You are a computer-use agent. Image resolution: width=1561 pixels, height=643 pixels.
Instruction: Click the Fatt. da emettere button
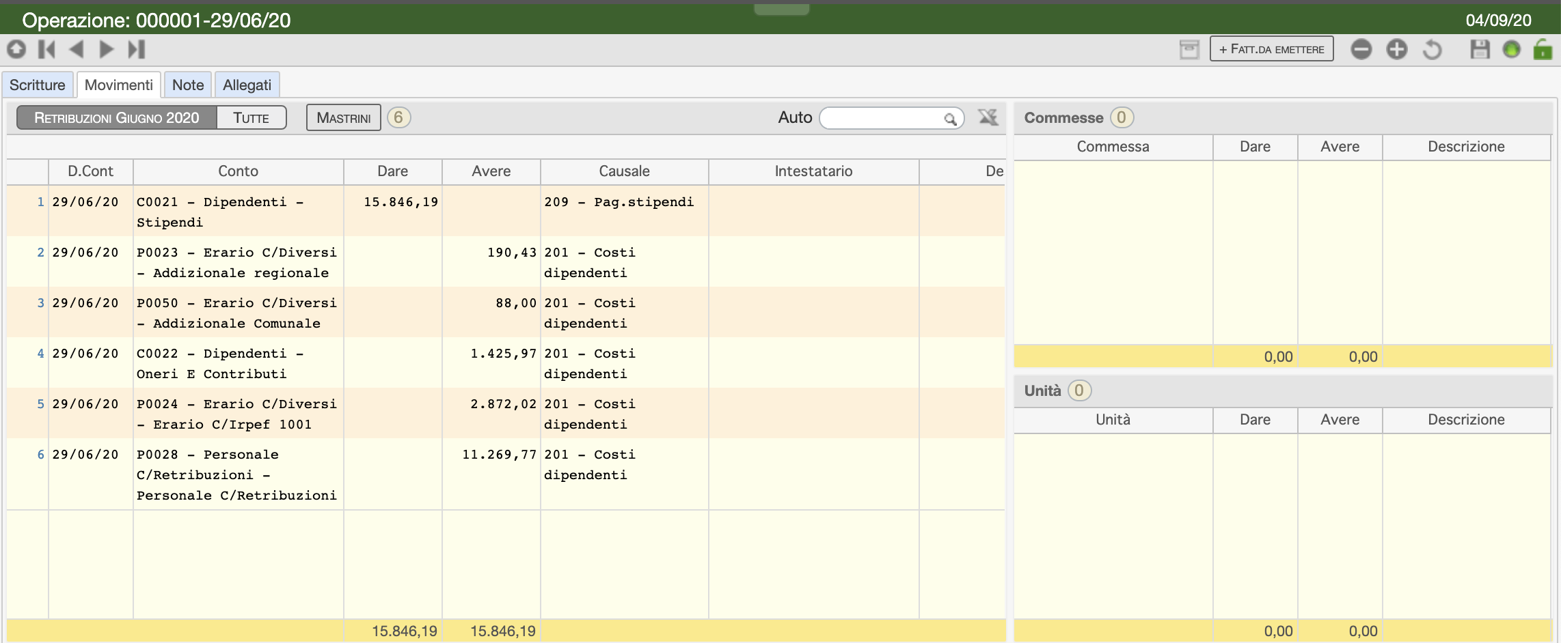tap(1272, 49)
